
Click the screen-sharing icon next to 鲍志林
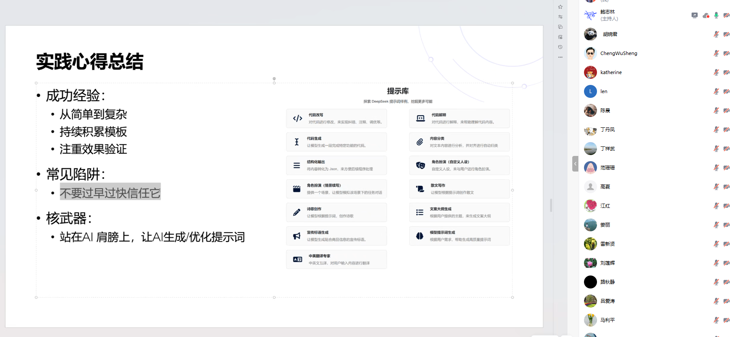click(x=694, y=15)
